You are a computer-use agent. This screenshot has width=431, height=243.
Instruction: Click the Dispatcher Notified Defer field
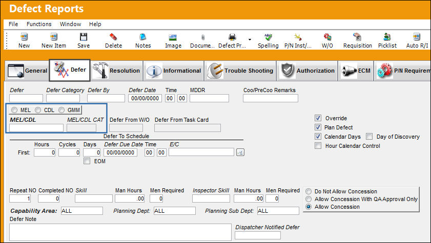click(x=258, y=235)
